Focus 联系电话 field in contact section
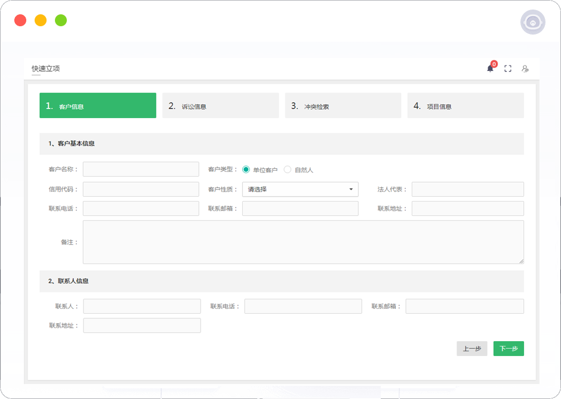561x399 pixels. point(303,307)
